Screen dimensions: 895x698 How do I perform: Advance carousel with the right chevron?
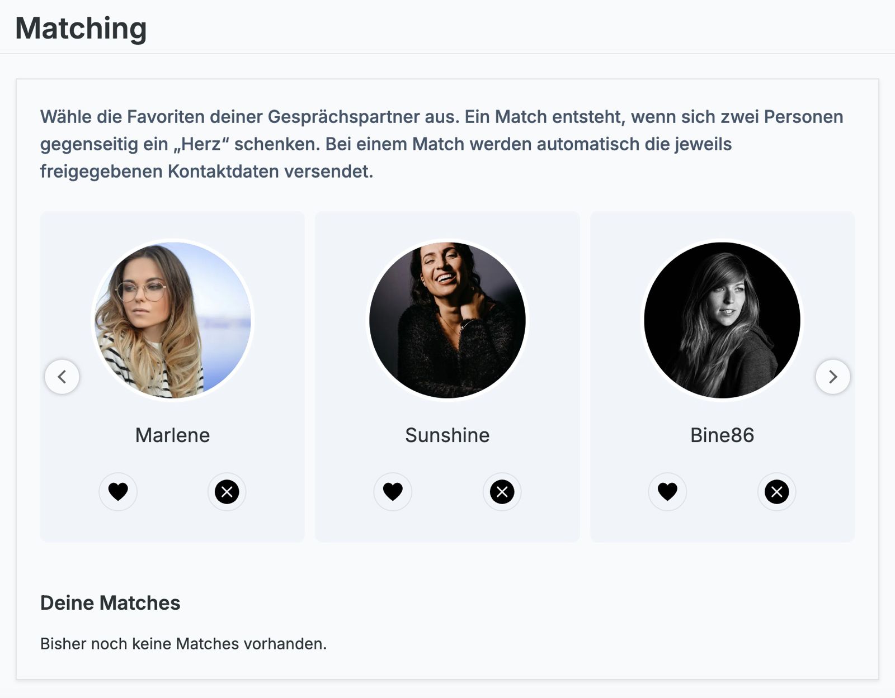point(832,377)
